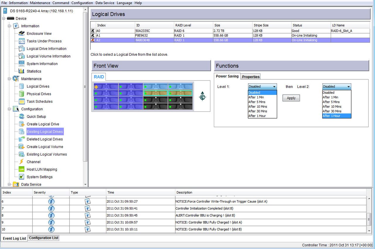The width and height of the screenshot is (375, 249).
Task: Open the File menu
Action: click(x=4, y=3)
